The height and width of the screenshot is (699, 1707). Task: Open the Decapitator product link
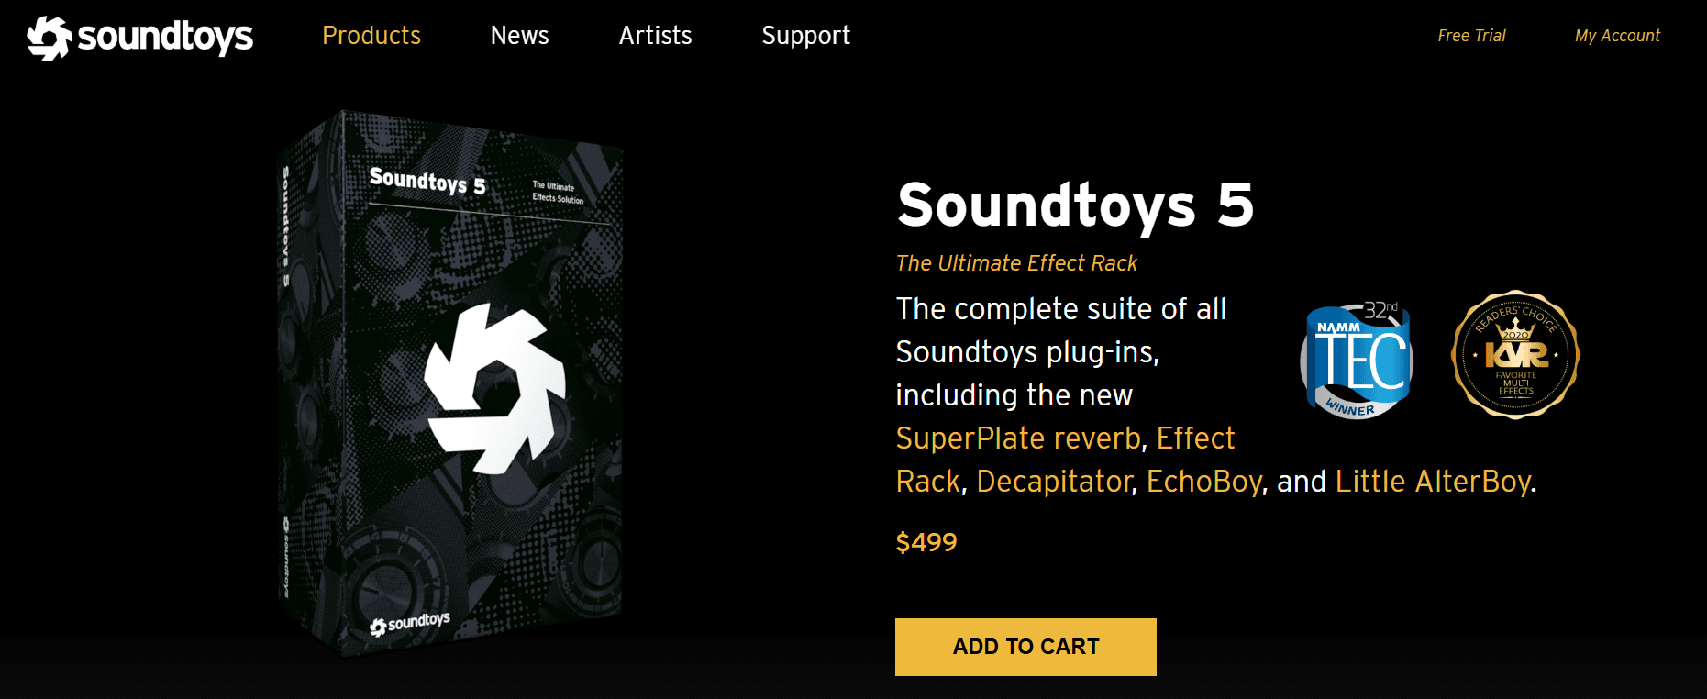[1052, 481]
